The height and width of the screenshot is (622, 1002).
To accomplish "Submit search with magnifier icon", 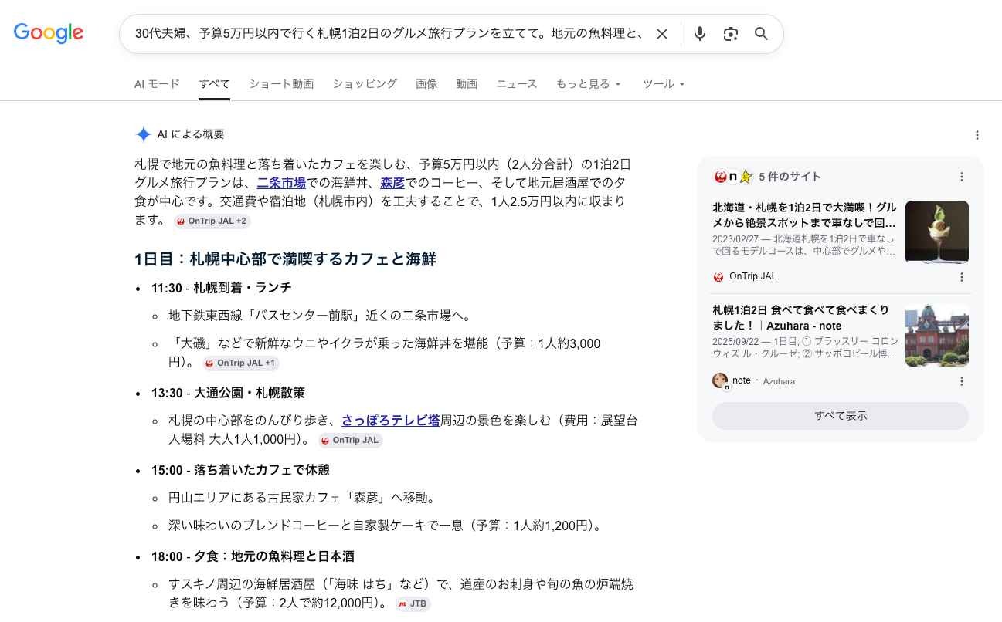I will click(x=761, y=34).
